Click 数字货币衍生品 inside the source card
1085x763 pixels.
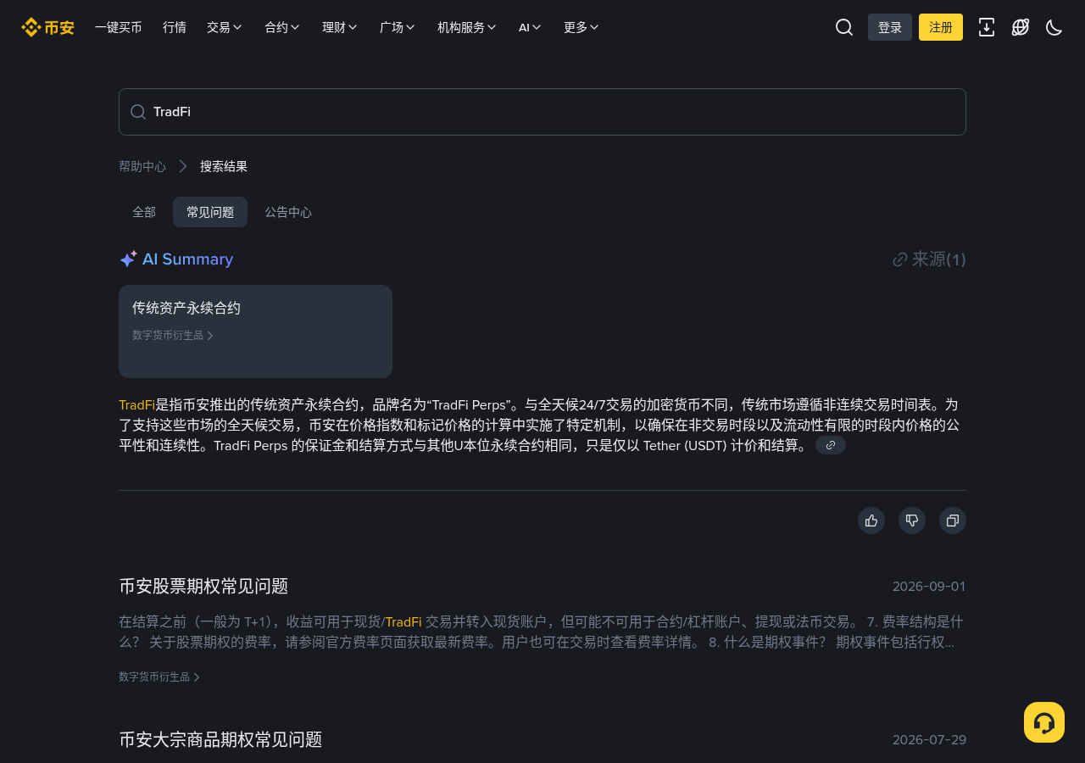point(173,336)
